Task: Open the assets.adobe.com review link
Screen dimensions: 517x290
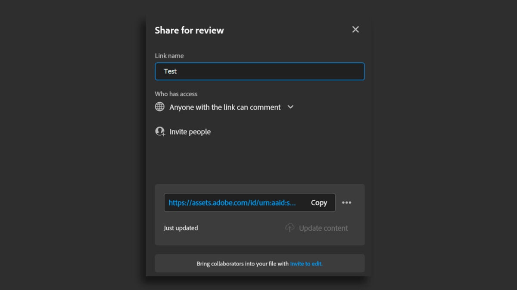Action: tap(232, 203)
